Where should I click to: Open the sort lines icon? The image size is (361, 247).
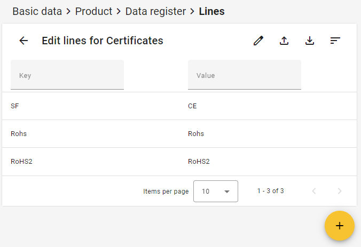335,41
